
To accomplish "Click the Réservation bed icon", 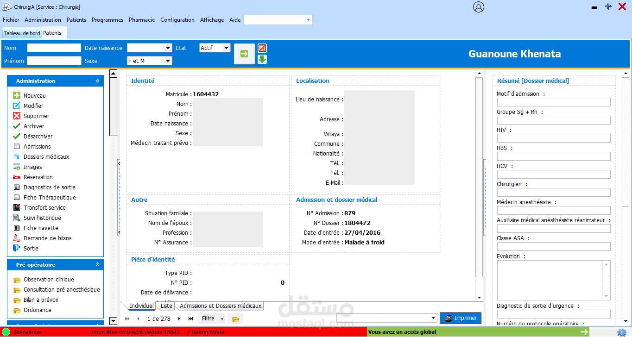I will (17, 177).
